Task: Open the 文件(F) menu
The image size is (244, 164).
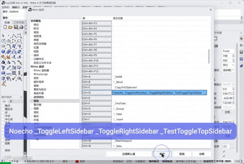Action: pyautogui.click(x=5, y=7)
